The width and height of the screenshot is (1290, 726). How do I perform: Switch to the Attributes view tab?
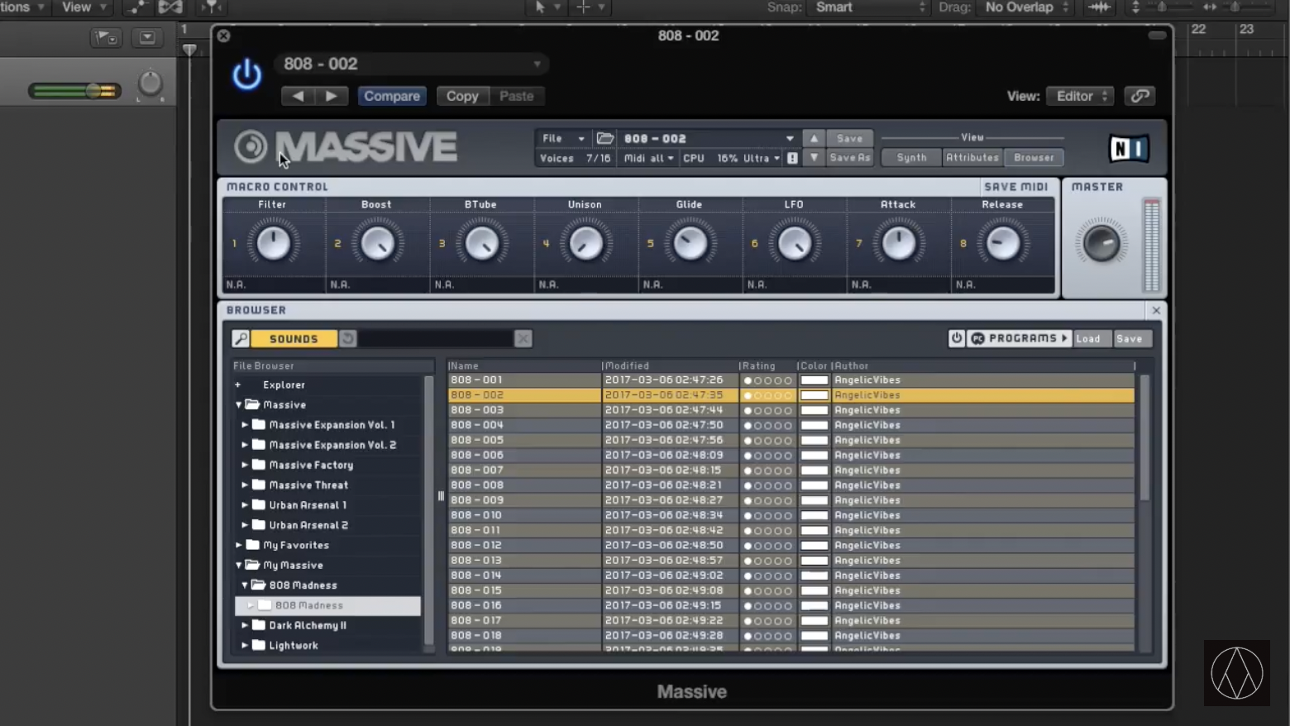click(972, 157)
